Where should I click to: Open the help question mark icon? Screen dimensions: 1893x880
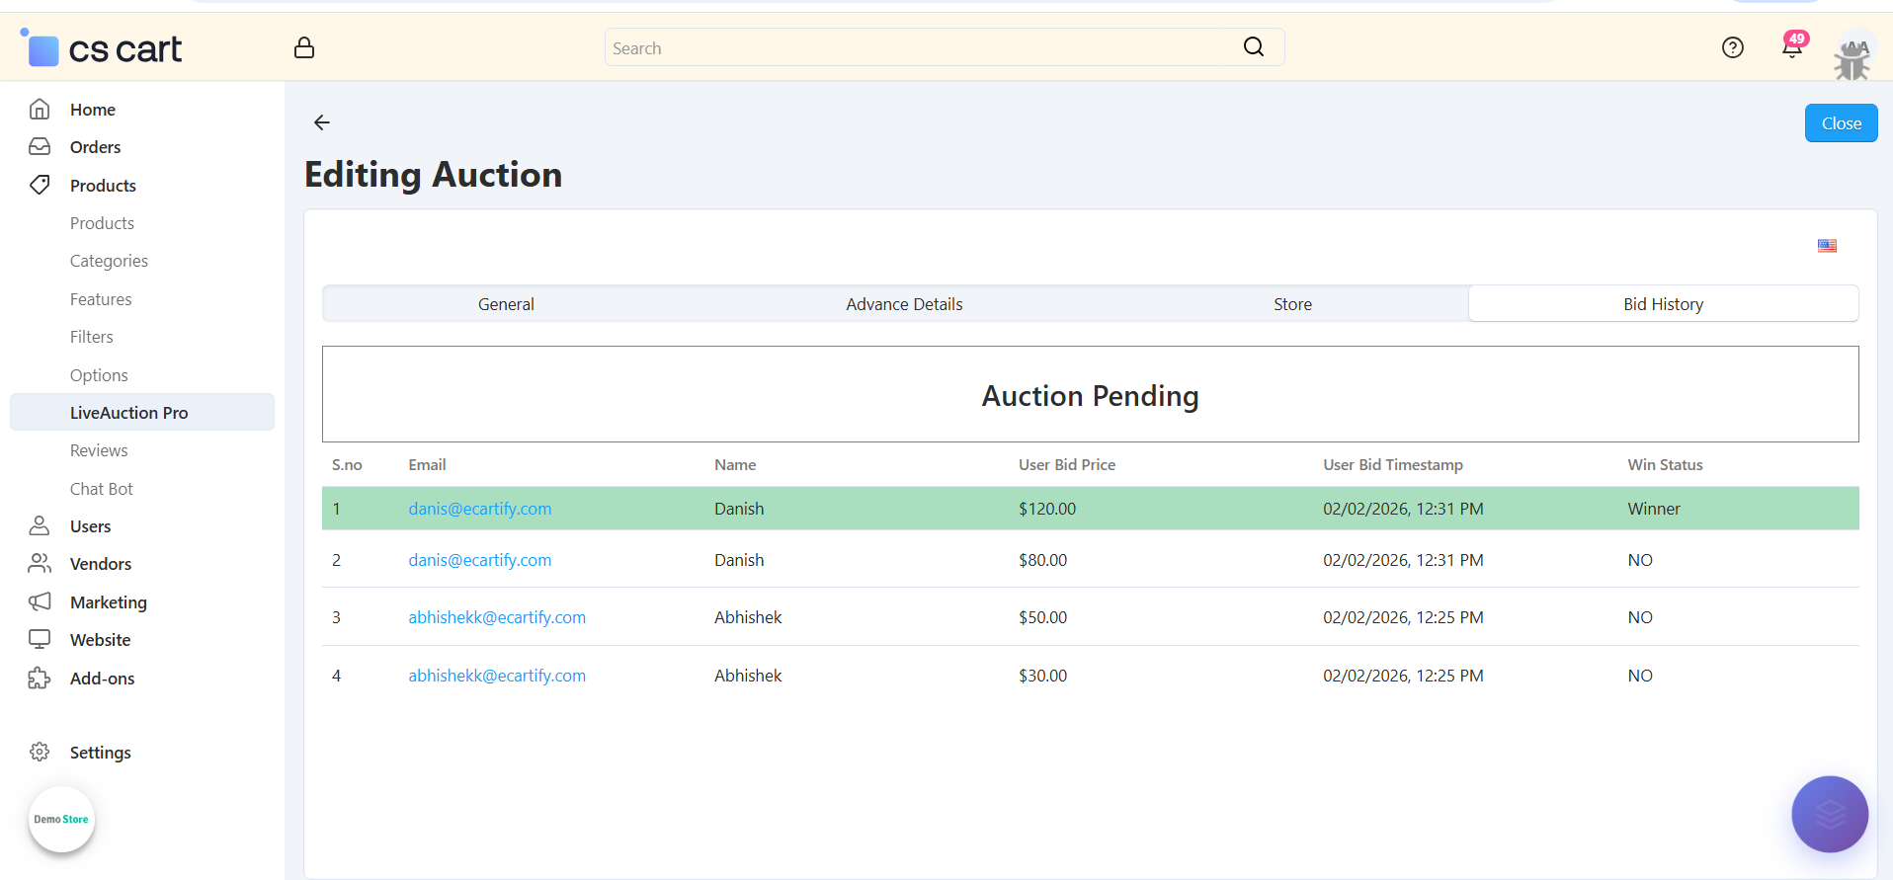[1732, 47]
